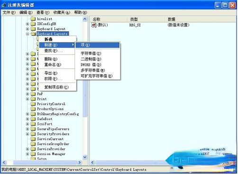This screenshot has width=238, height=174.
Task: Expand the SecurePipeServers key
Action: (x=27, y=129)
